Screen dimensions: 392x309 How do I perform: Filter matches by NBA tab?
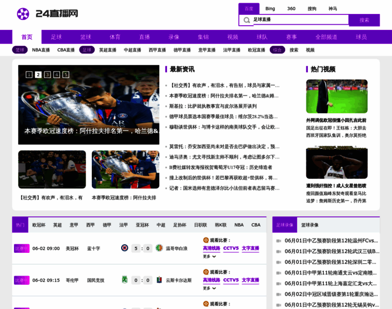239,225
